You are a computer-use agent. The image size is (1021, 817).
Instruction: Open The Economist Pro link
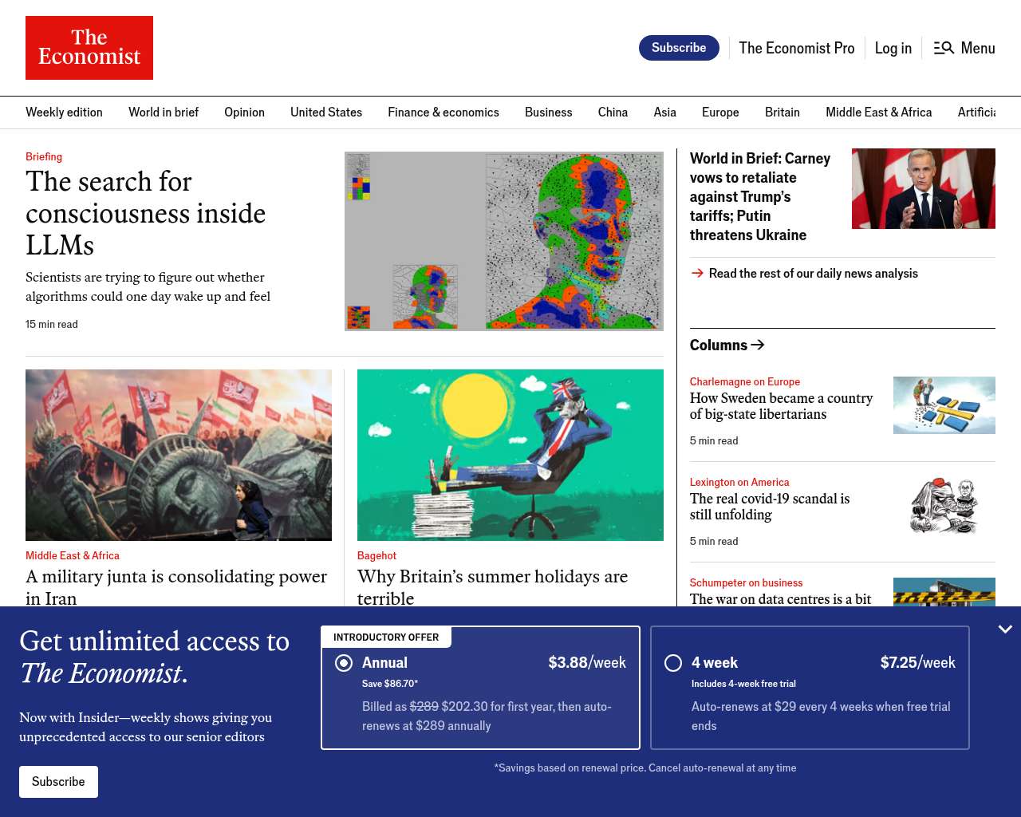point(797,48)
